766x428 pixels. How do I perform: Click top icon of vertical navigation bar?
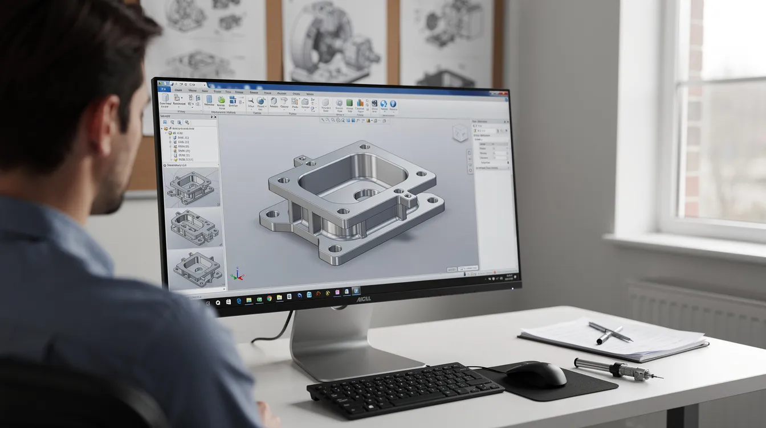coord(470,153)
